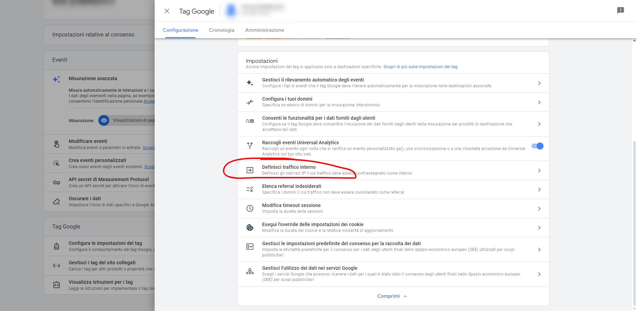The height and width of the screenshot is (311, 637).
Task: Open Scopri di più sulle impostazioni dei tag link
Action: [420, 67]
